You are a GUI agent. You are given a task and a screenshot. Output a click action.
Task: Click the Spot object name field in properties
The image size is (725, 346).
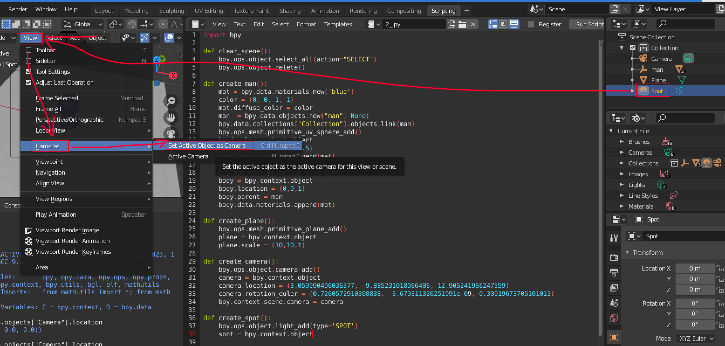(x=684, y=236)
